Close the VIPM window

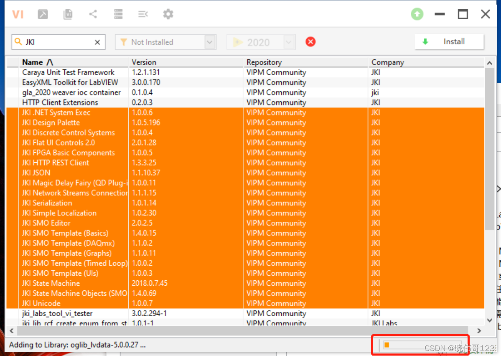(486, 14)
